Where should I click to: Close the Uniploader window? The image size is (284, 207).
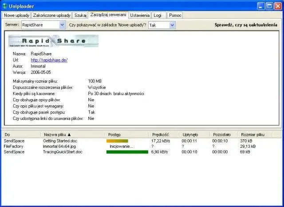point(278,6)
